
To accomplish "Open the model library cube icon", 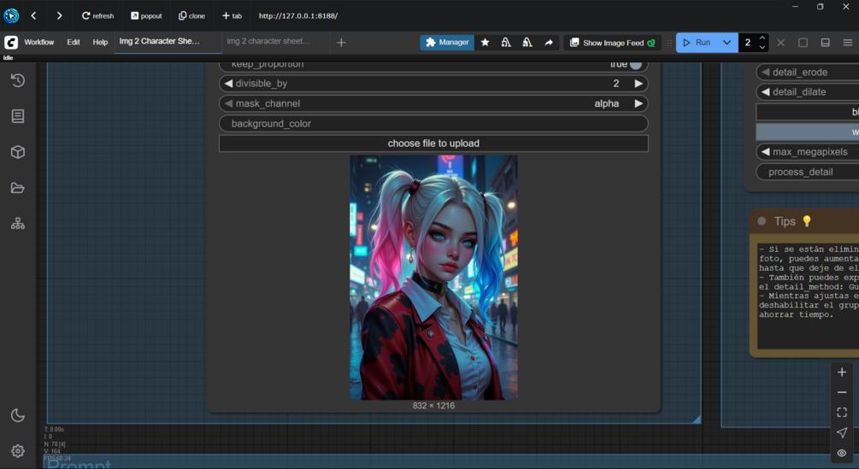I will pyautogui.click(x=18, y=151).
